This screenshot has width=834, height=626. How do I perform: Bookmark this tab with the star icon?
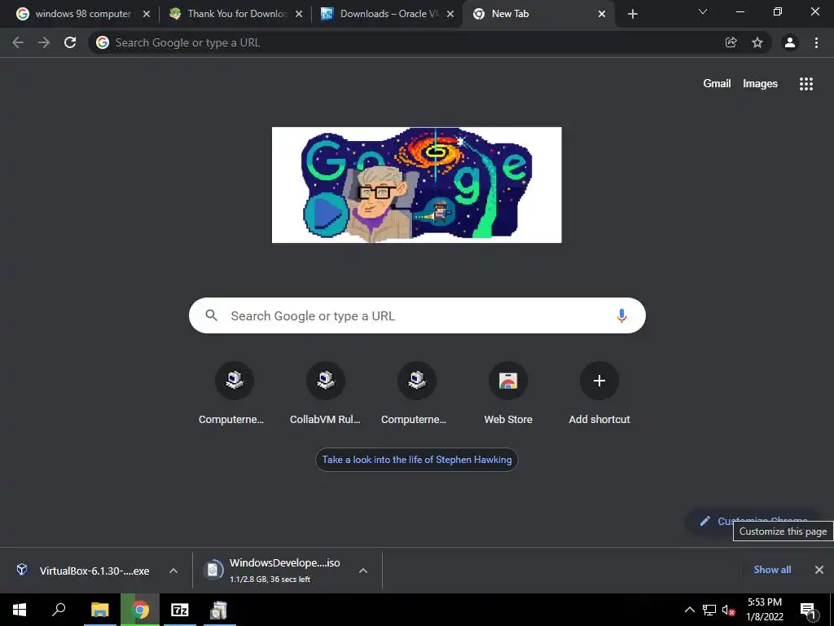tap(757, 42)
